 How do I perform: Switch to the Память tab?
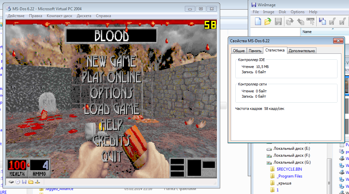coord(255,51)
